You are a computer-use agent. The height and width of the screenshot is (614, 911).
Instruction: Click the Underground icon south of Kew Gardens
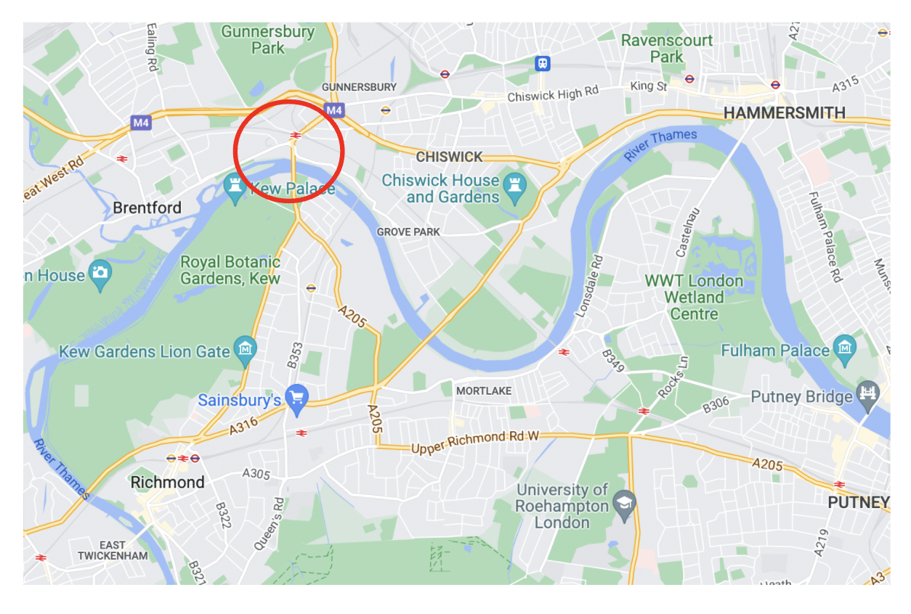[x=311, y=287]
